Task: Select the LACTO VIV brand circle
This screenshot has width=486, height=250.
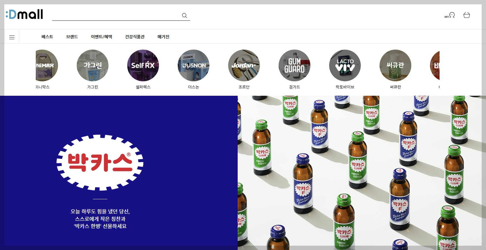Action: (x=345, y=65)
